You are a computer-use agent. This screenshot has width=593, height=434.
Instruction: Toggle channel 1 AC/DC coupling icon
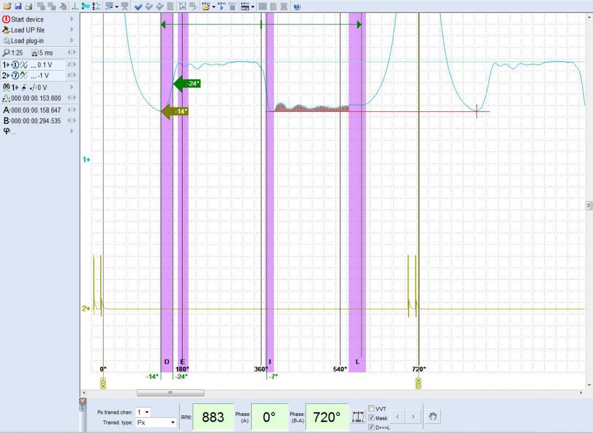click(x=24, y=64)
